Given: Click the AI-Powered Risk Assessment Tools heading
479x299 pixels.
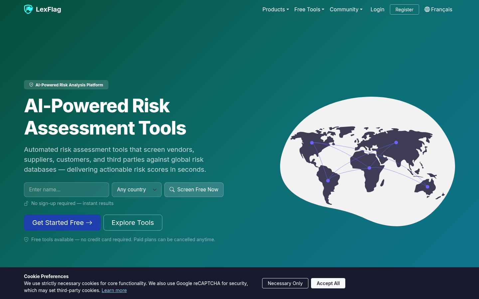Looking at the screenshot, I should [105, 117].
